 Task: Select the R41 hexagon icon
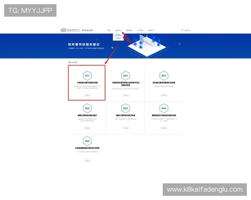(164, 75)
